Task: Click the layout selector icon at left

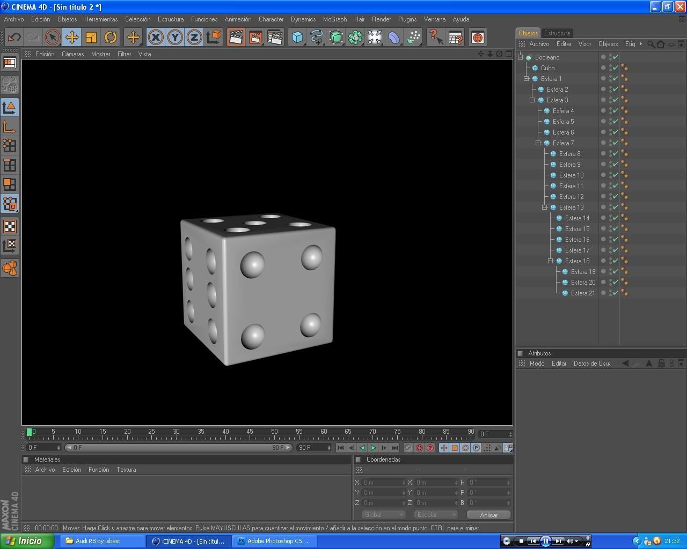Action: [10, 63]
